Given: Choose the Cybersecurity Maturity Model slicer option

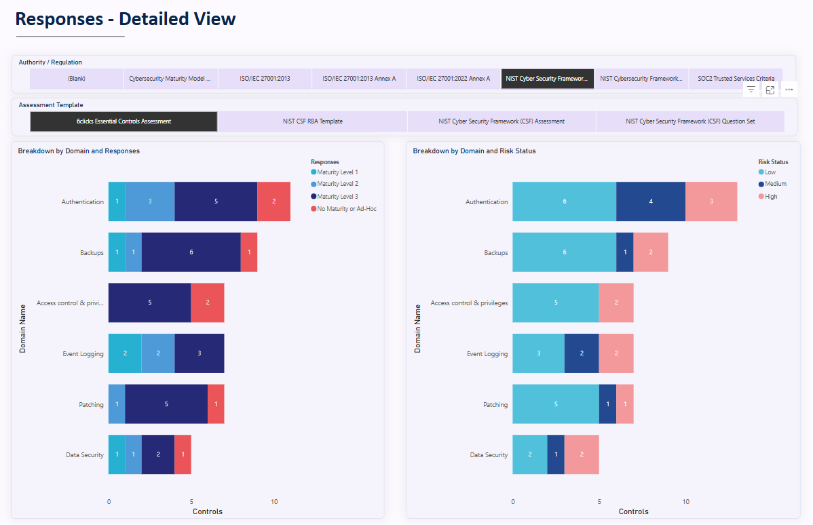Looking at the screenshot, I should pyautogui.click(x=170, y=79).
